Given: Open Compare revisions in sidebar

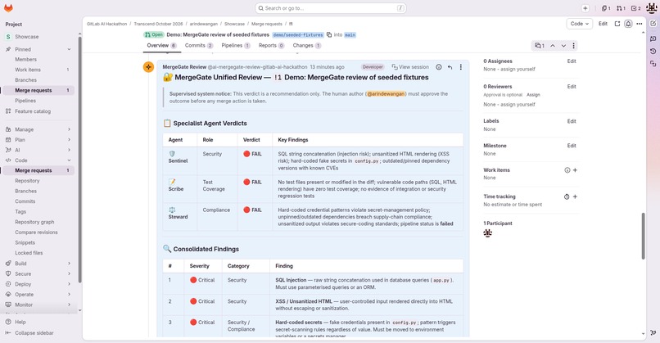Looking at the screenshot, I should 36,232.
